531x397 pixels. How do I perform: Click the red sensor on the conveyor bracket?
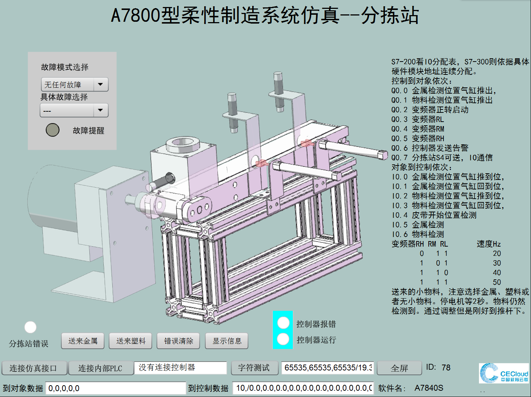(x=261, y=163)
